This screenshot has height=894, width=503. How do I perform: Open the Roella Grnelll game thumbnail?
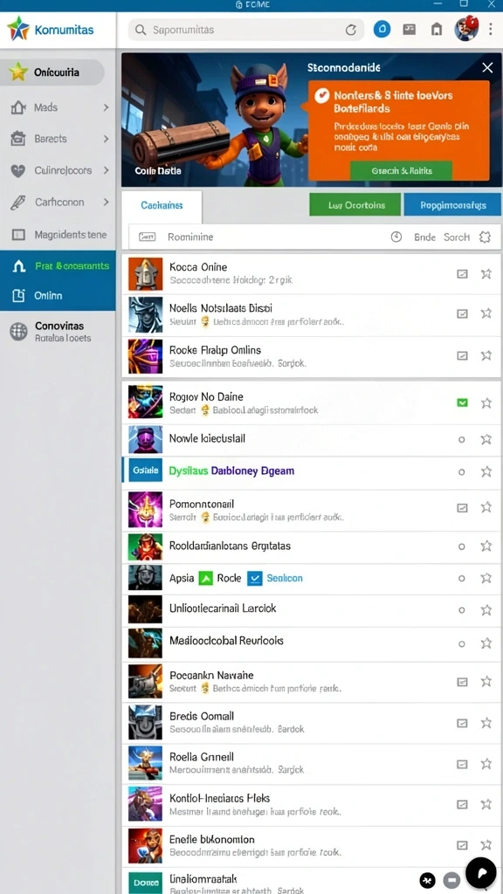[x=146, y=763]
